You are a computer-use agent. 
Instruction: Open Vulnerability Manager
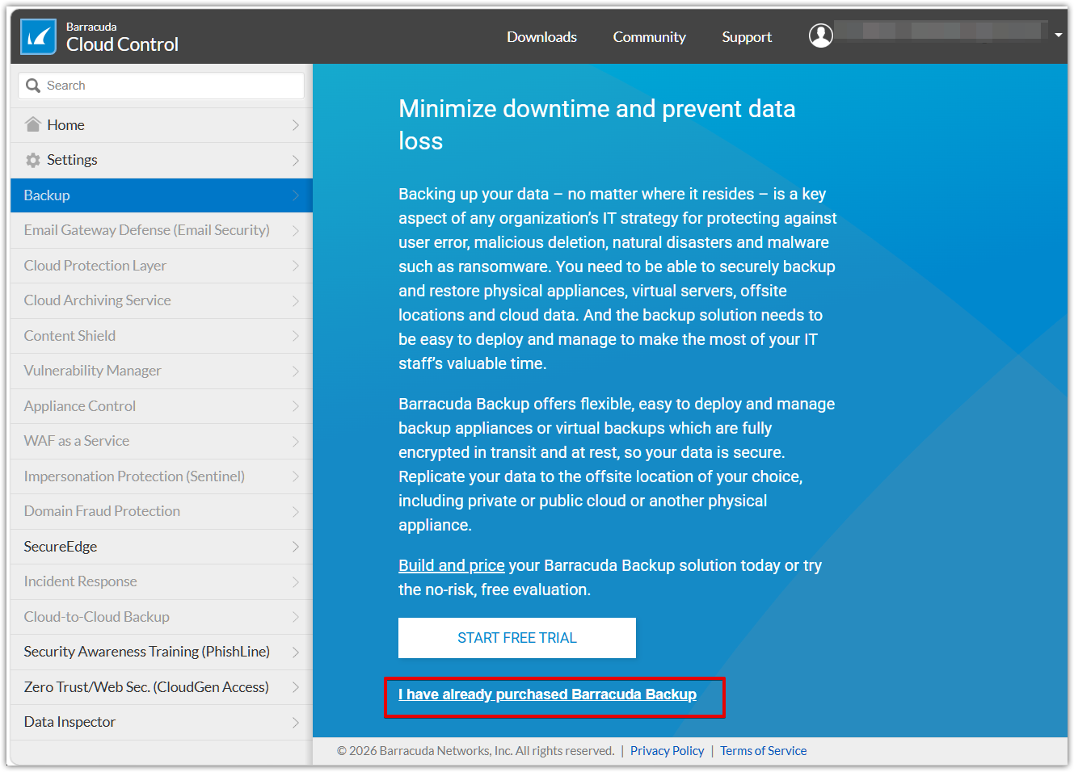(162, 371)
